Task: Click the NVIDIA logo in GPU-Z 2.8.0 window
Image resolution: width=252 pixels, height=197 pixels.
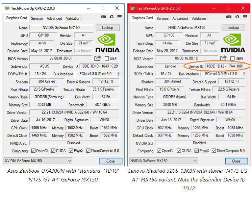Action: tap(107, 43)
